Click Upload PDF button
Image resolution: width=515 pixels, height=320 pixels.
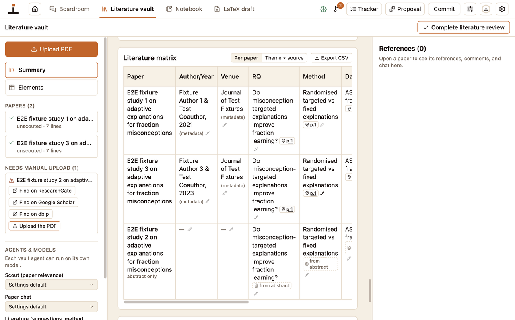(x=51, y=49)
